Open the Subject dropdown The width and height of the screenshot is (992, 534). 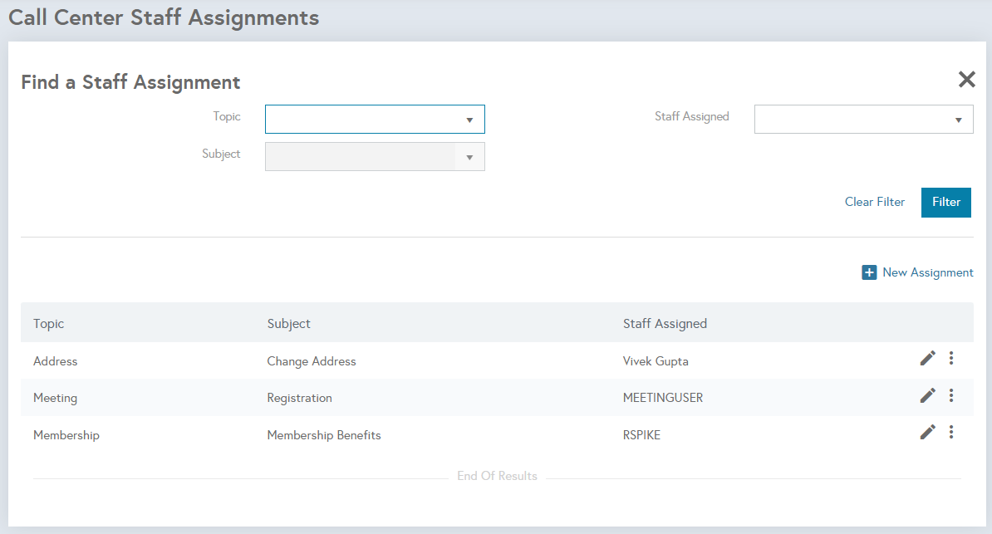pyautogui.click(x=376, y=157)
